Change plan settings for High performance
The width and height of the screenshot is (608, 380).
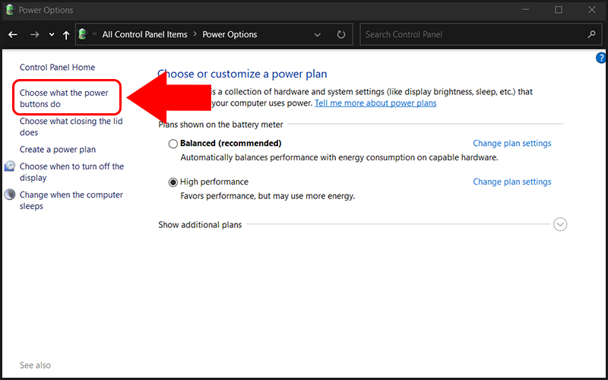pos(511,182)
